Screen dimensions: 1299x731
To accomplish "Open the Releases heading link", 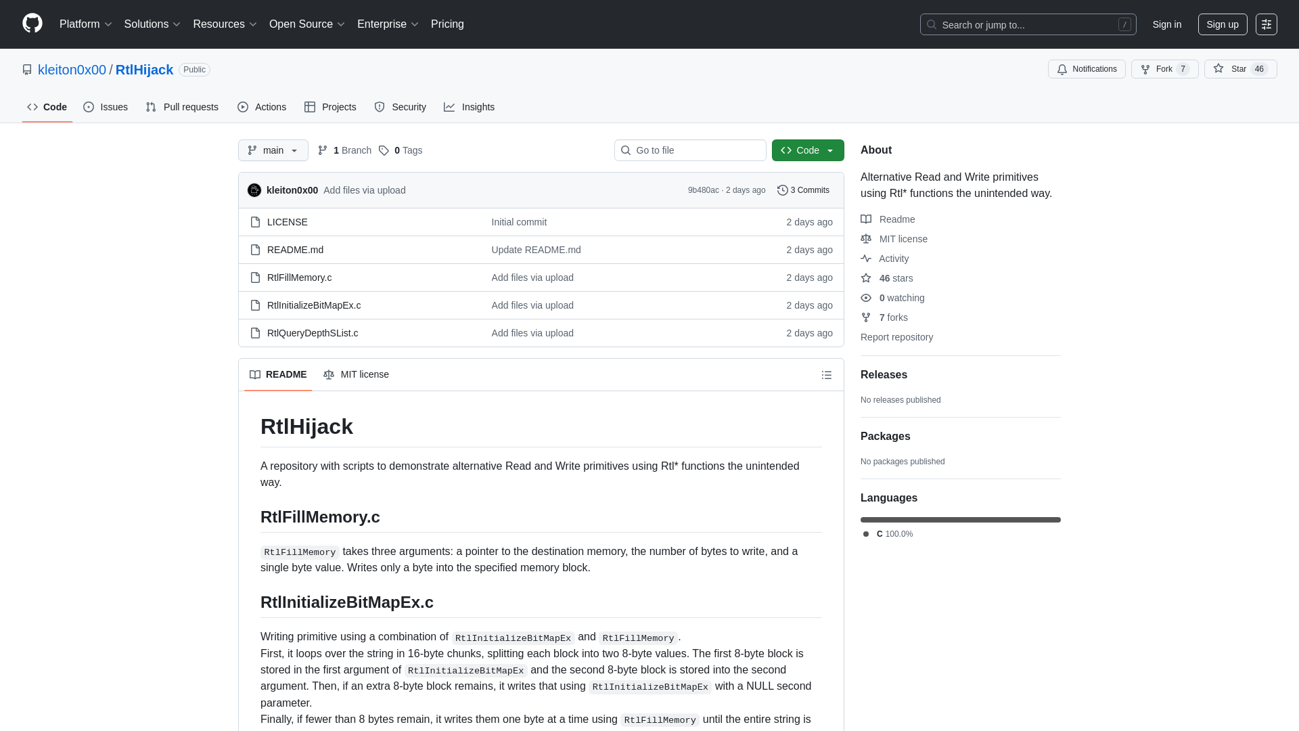I will [x=884, y=375].
